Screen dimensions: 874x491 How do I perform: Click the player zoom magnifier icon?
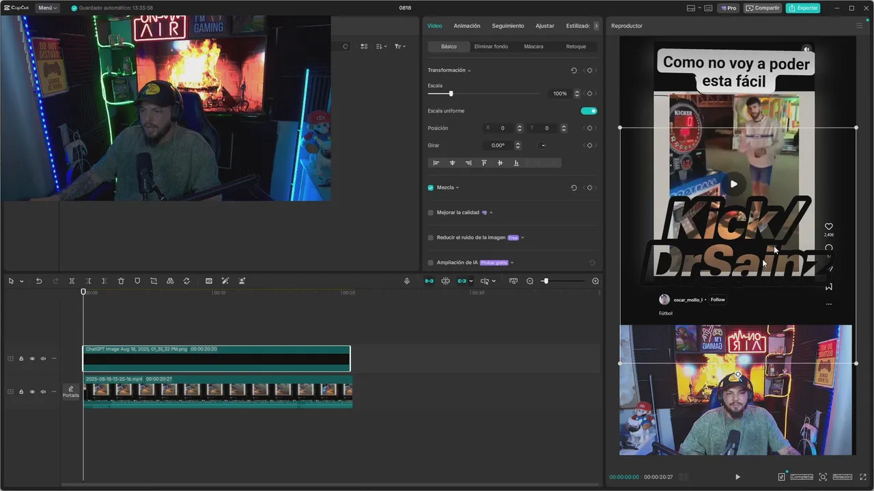[823, 477]
